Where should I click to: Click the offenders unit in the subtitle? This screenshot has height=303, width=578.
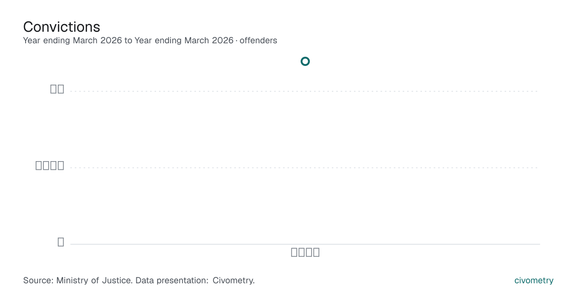click(258, 40)
